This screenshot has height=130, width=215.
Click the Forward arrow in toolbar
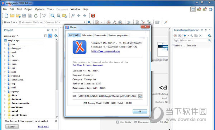pyautogui.click(x=85, y=16)
